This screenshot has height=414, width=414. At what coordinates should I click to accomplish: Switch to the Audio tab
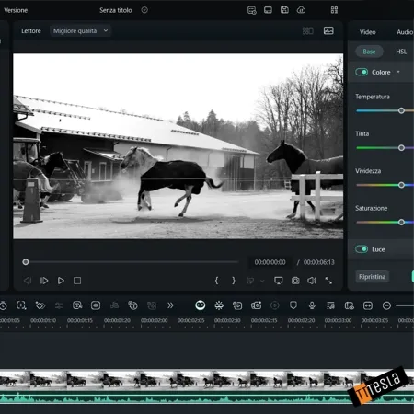pos(405,32)
